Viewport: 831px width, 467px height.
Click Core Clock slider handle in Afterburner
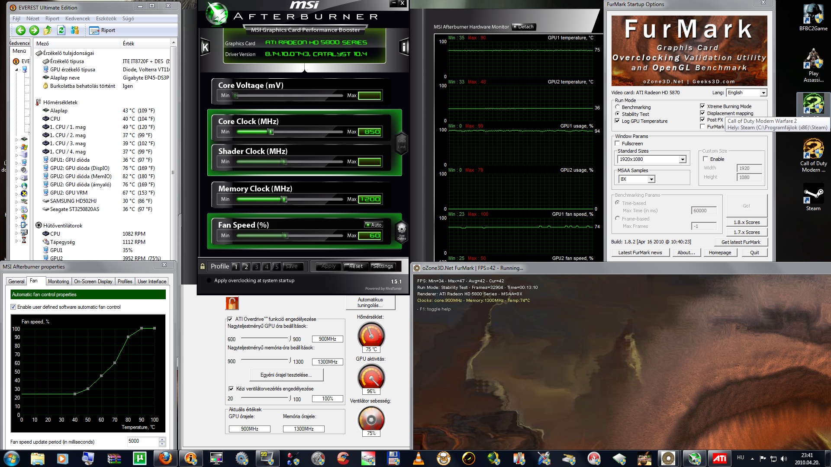pyautogui.click(x=271, y=132)
